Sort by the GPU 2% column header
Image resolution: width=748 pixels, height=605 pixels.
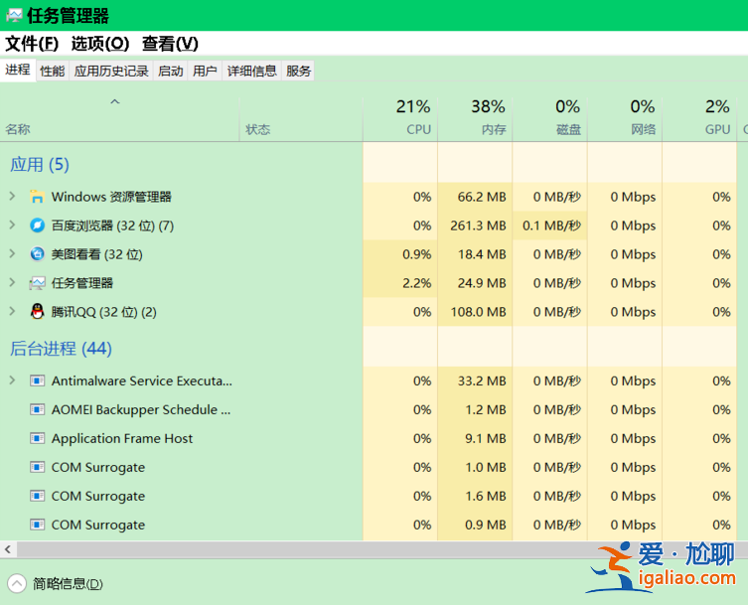click(699, 118)
